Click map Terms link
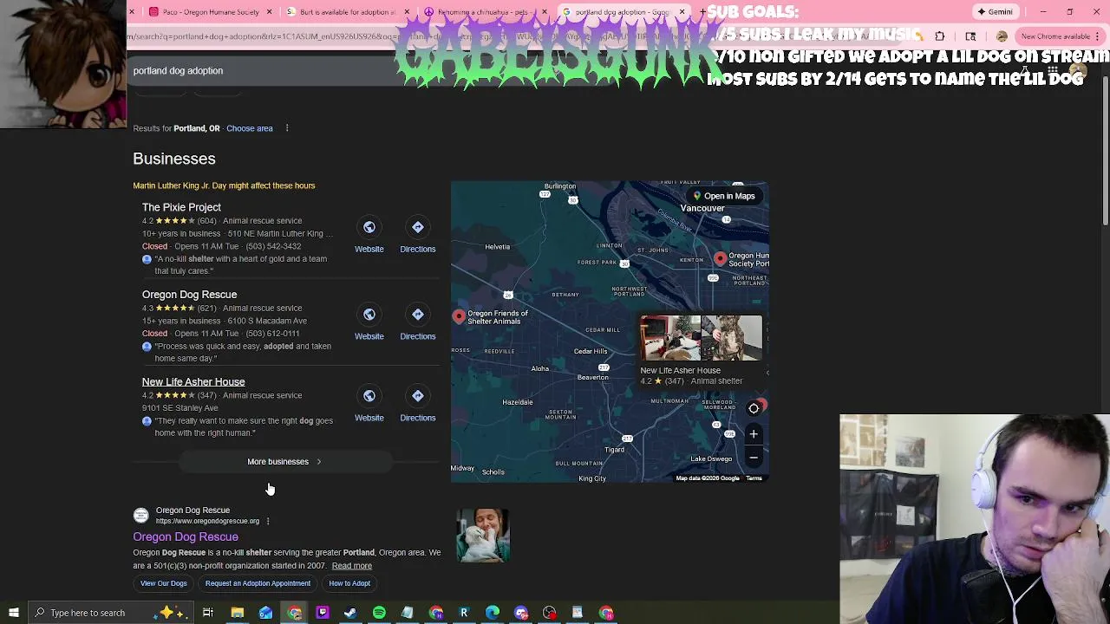 (754, 478)
